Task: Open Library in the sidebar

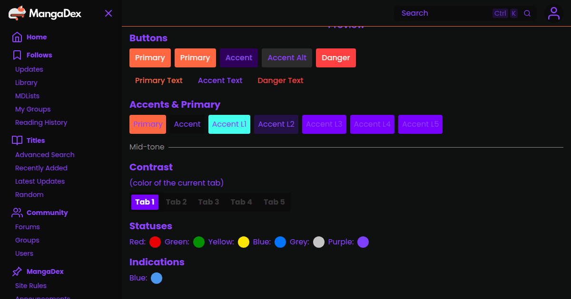Action: coord(26,83)
